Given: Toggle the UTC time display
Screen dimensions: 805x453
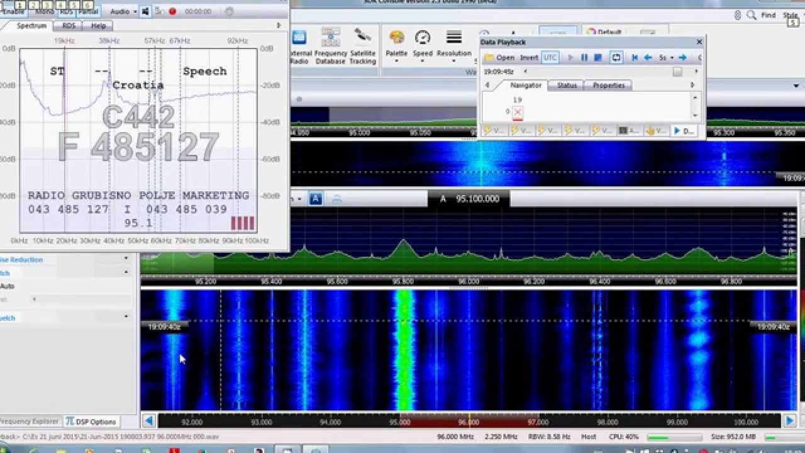Looking at the screenshot, I should click(x=550, y=57).
